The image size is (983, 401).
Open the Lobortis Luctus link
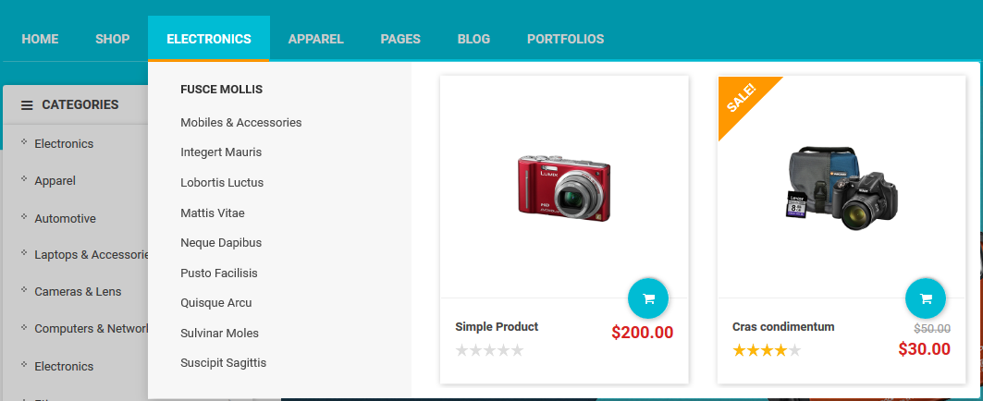(222, 183)
